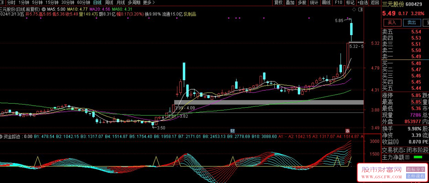The height and width of the screenshot is (183, 429).
Task: Select the 15分钟 period tab
Action: coord(52,3)
